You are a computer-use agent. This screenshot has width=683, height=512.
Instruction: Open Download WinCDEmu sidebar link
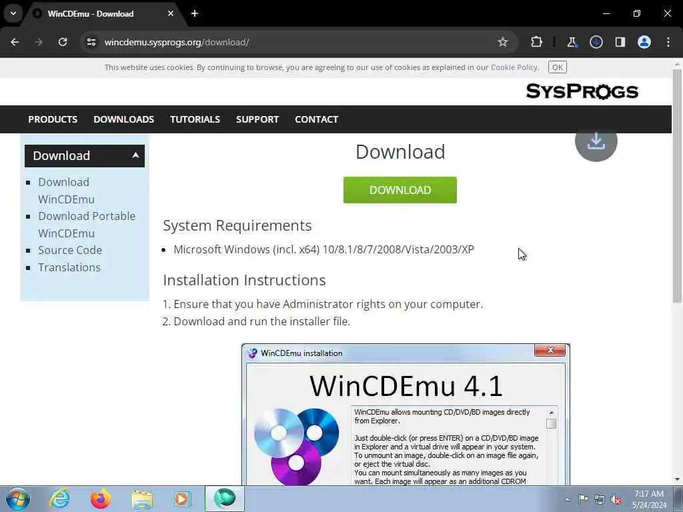(x=66, y=191)
